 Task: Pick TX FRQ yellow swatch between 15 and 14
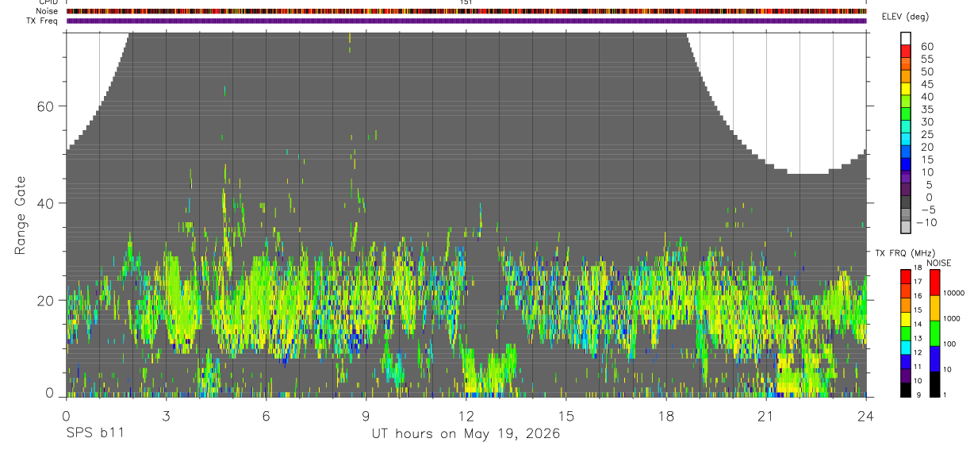pyautogui.click(x=906, y=318)
